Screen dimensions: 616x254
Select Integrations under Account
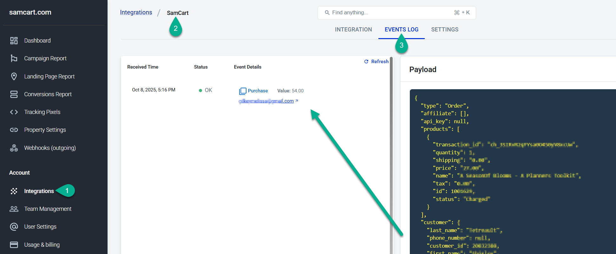coord(39,191)
